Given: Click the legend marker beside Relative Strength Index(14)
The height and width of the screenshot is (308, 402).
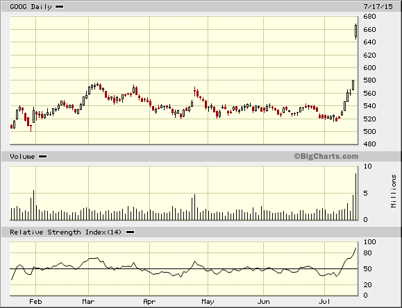Looking at the screenshot, I should tap(131, 232).
